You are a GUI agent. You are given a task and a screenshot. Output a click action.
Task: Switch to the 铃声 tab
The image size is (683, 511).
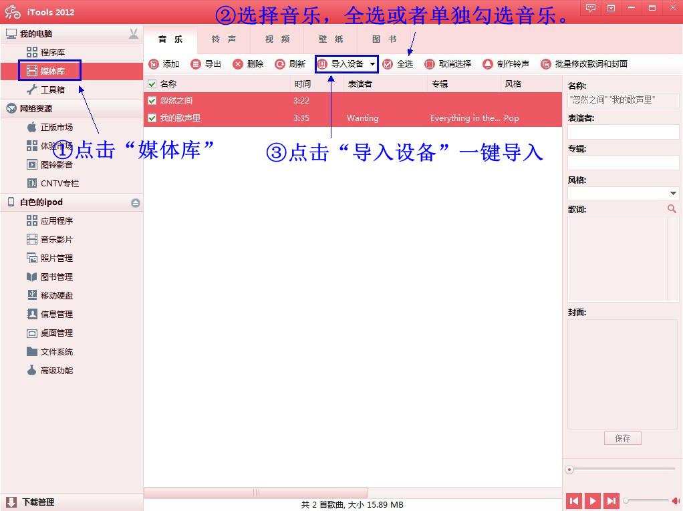[x=224, y=39]
